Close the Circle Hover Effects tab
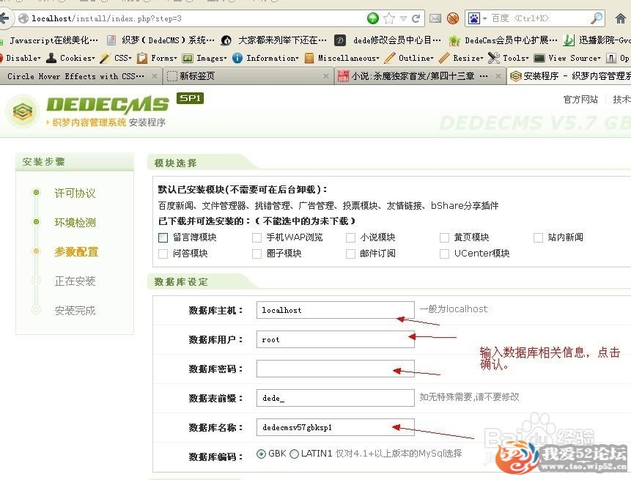 tap(155, 76)
